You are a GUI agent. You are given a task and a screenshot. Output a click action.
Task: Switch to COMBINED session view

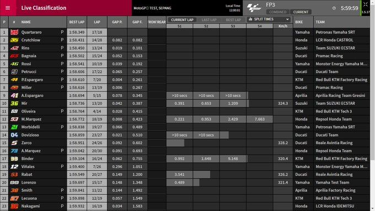click(x=277, y=12)
